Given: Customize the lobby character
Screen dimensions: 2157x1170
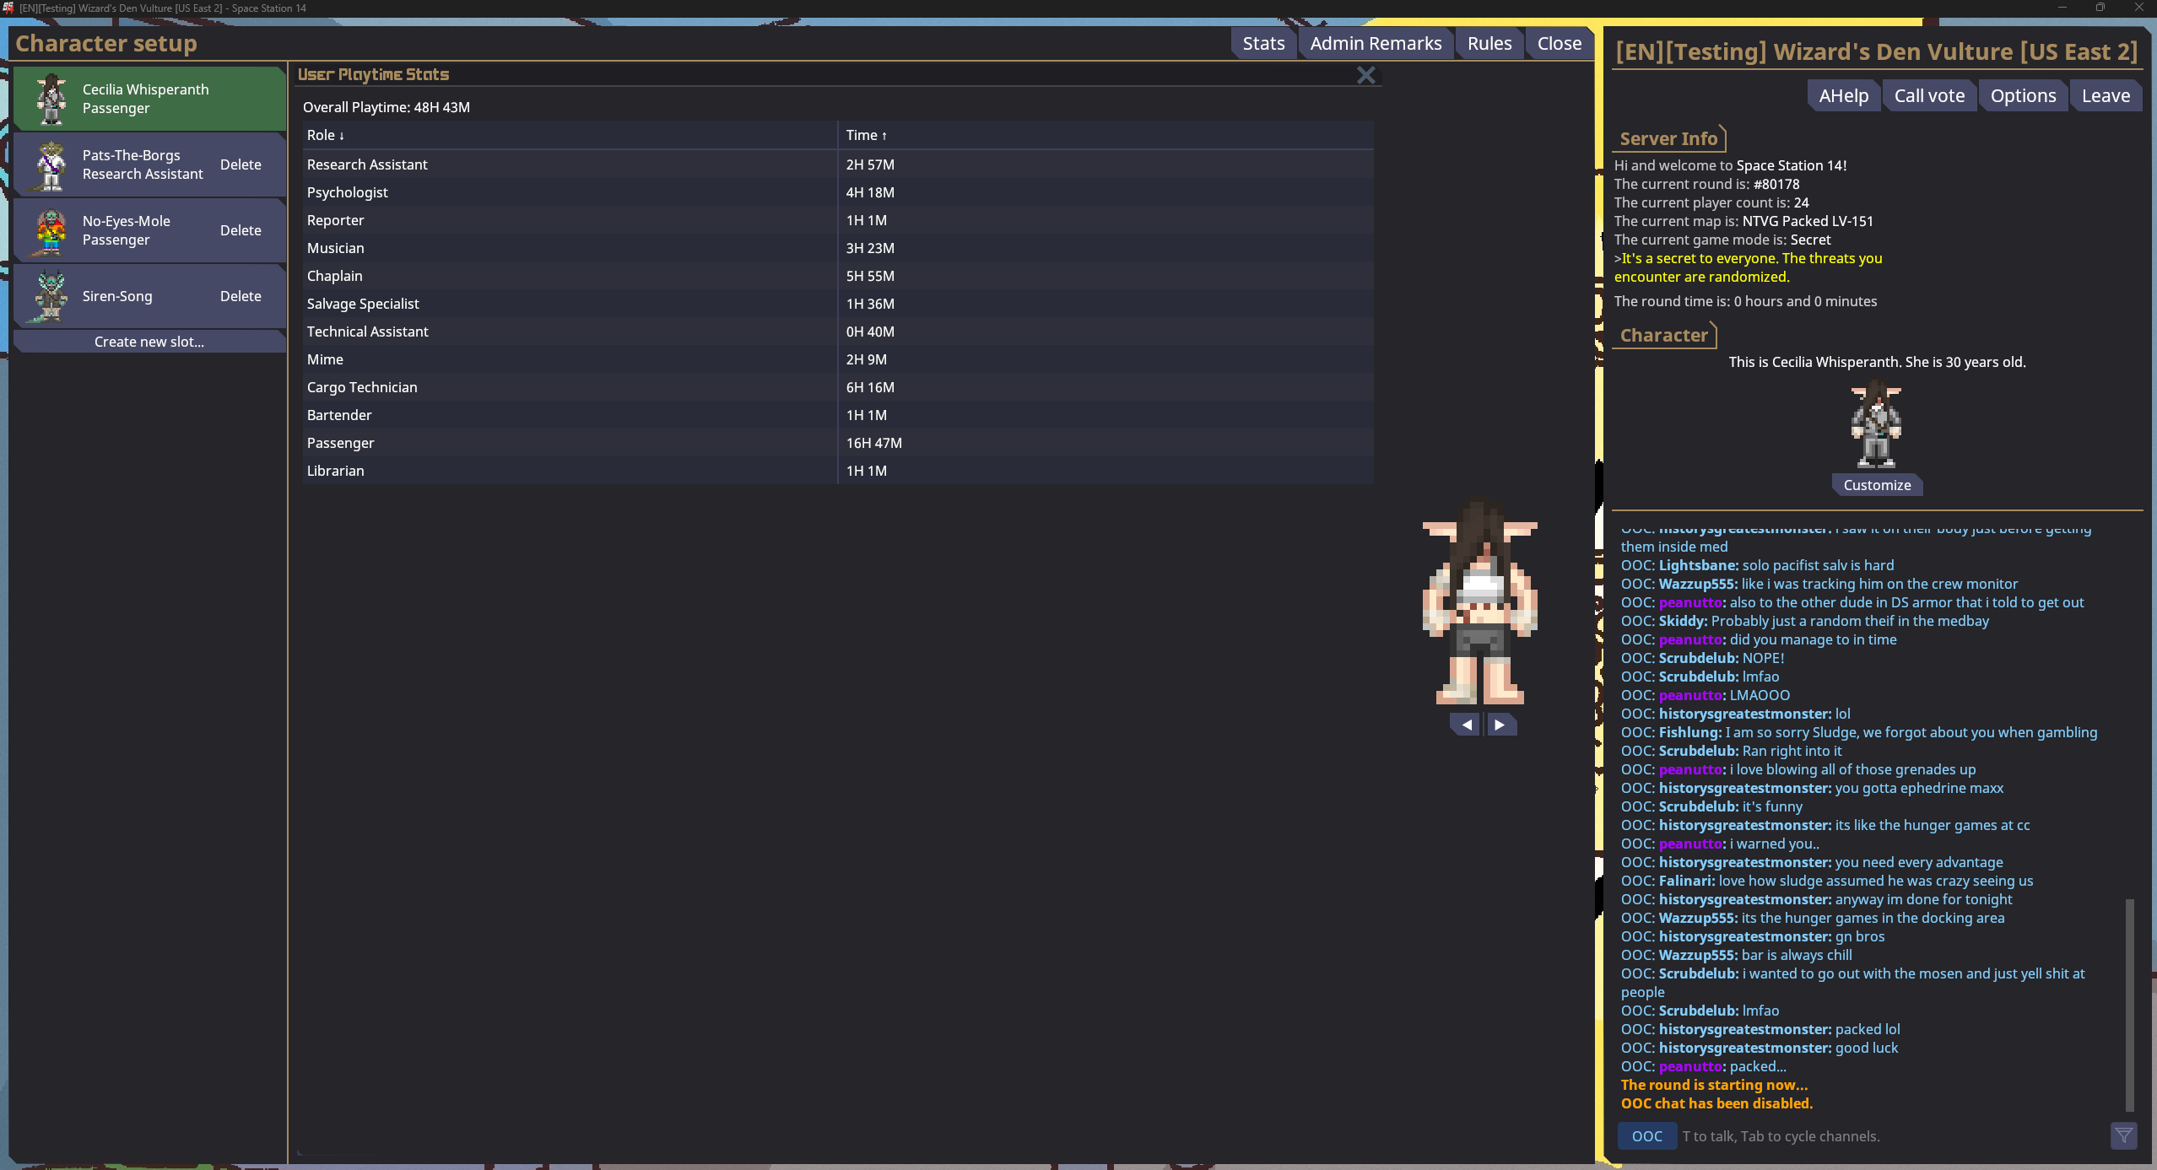Looking at the screenshot, I should [1877, 485].
